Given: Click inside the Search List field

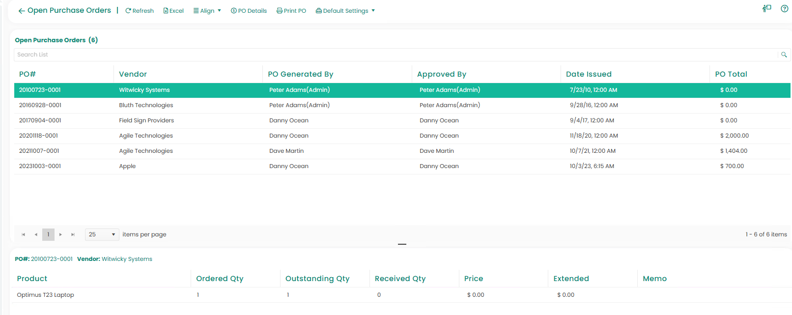Looking at the screenshot, I should (x=393, y=55).
